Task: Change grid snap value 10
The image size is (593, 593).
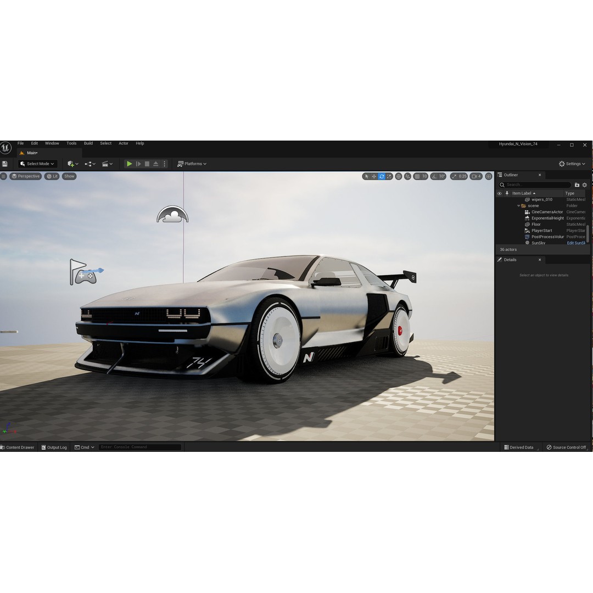Action: [x=424, y=176]
